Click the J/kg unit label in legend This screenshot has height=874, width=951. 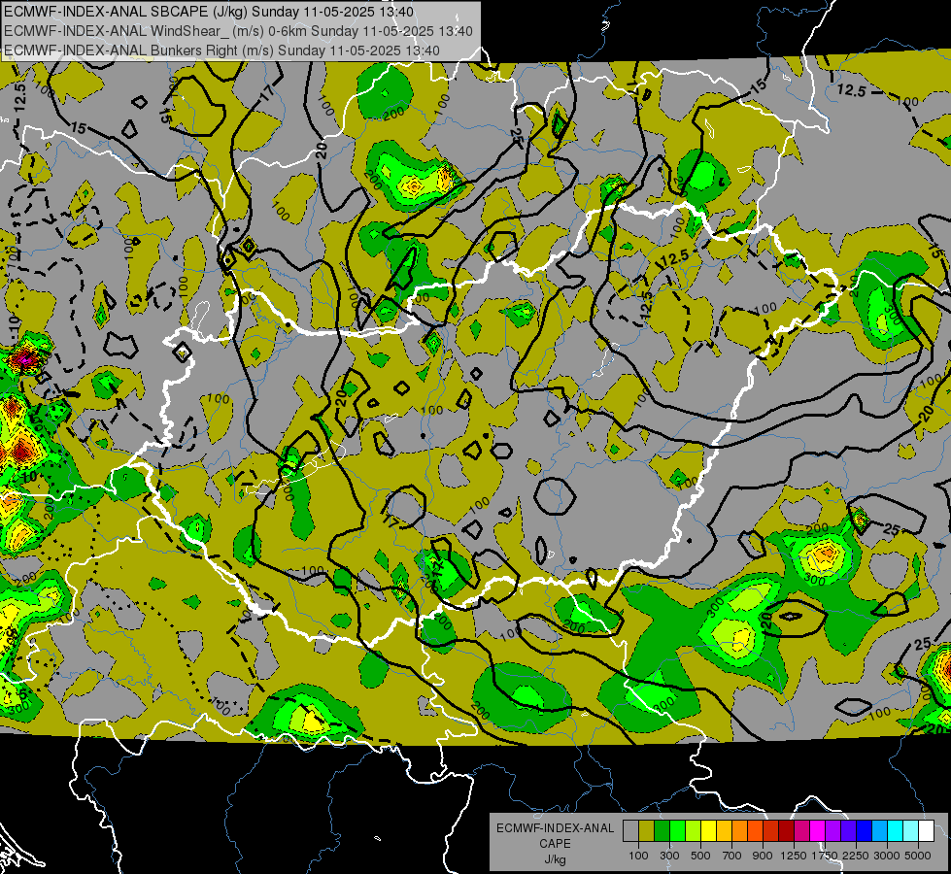pyautogui.click(x=555, y=859)
